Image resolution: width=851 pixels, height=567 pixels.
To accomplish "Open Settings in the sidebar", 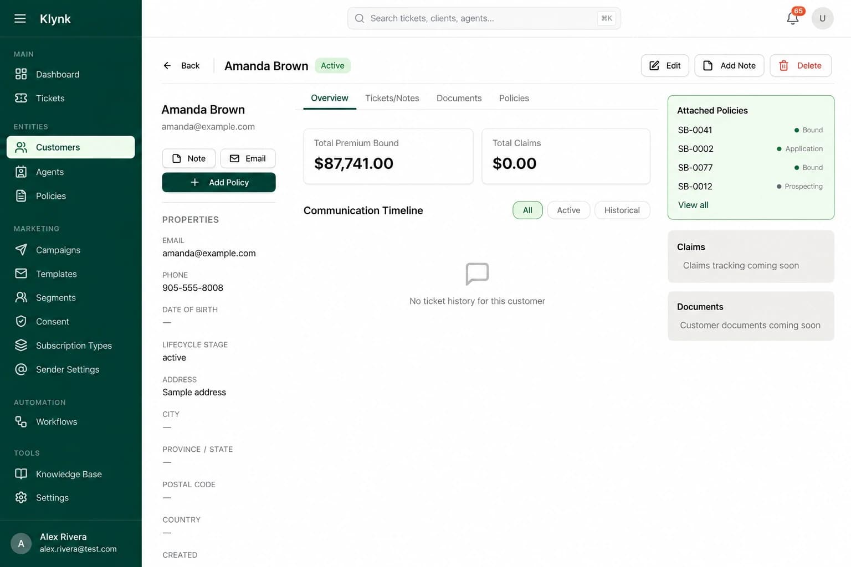I will tap(71, 497).
